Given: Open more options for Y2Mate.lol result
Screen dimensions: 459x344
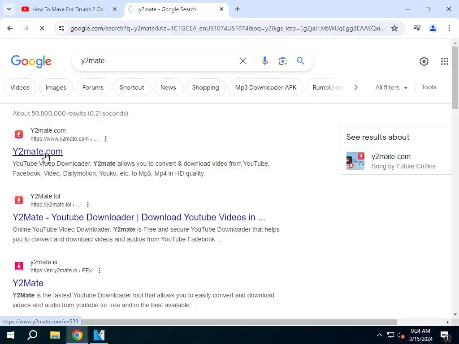Looking at the screenshot, I should coord(87,204).
